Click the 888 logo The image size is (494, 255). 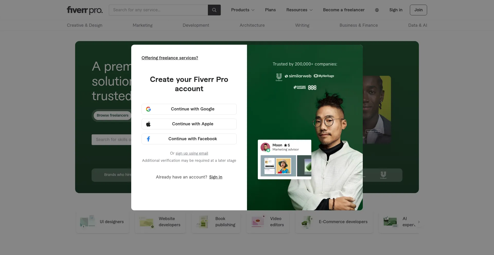312,88
